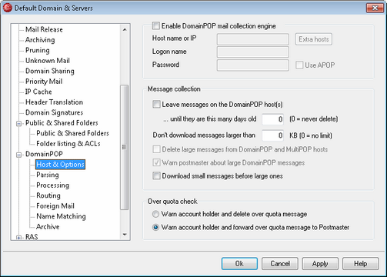Viewport: 387px width, 277px height.
Task: Collapse the DomainPOP tree node
Action: (x=18, y=155)
